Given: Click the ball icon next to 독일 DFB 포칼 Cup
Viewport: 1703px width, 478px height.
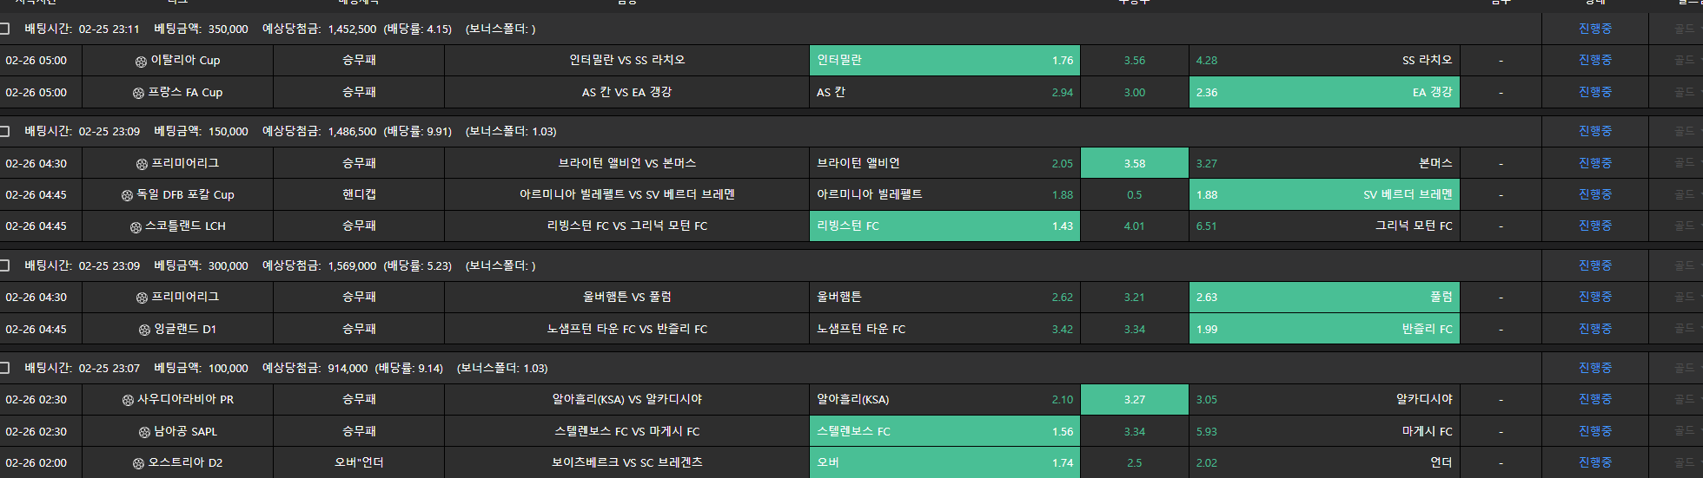Looking at the screenshot, I should [x=128, y=195].
